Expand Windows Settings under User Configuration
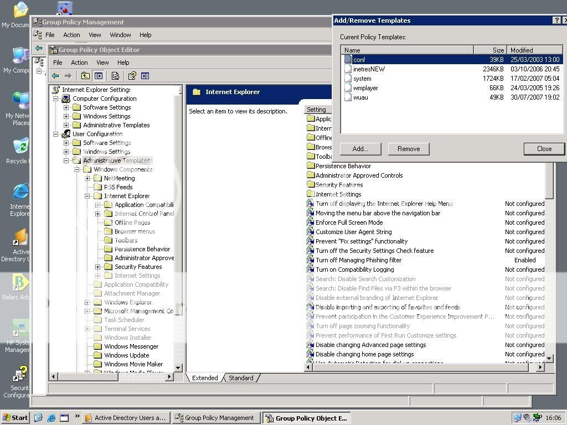The height and width of the screenshot is (425, 567). pyautogui.click(x=66, y=152)
